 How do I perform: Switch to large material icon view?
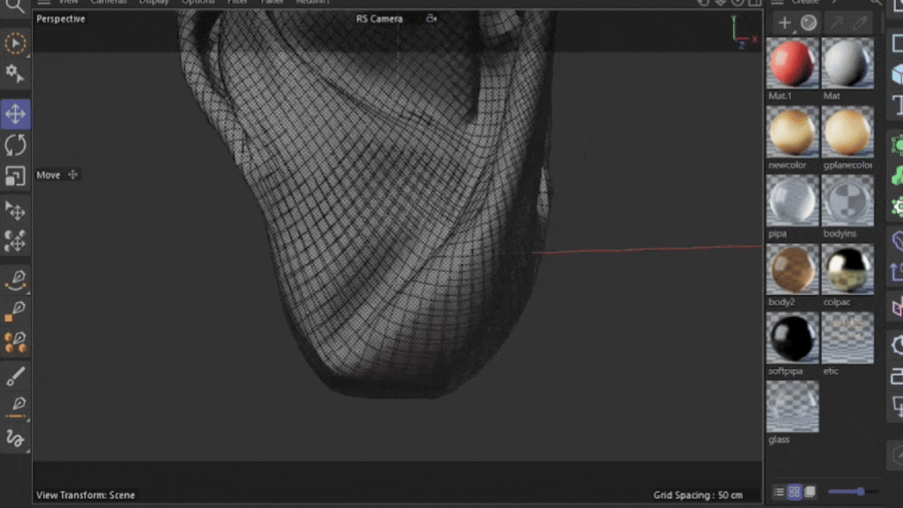point(809,492)
